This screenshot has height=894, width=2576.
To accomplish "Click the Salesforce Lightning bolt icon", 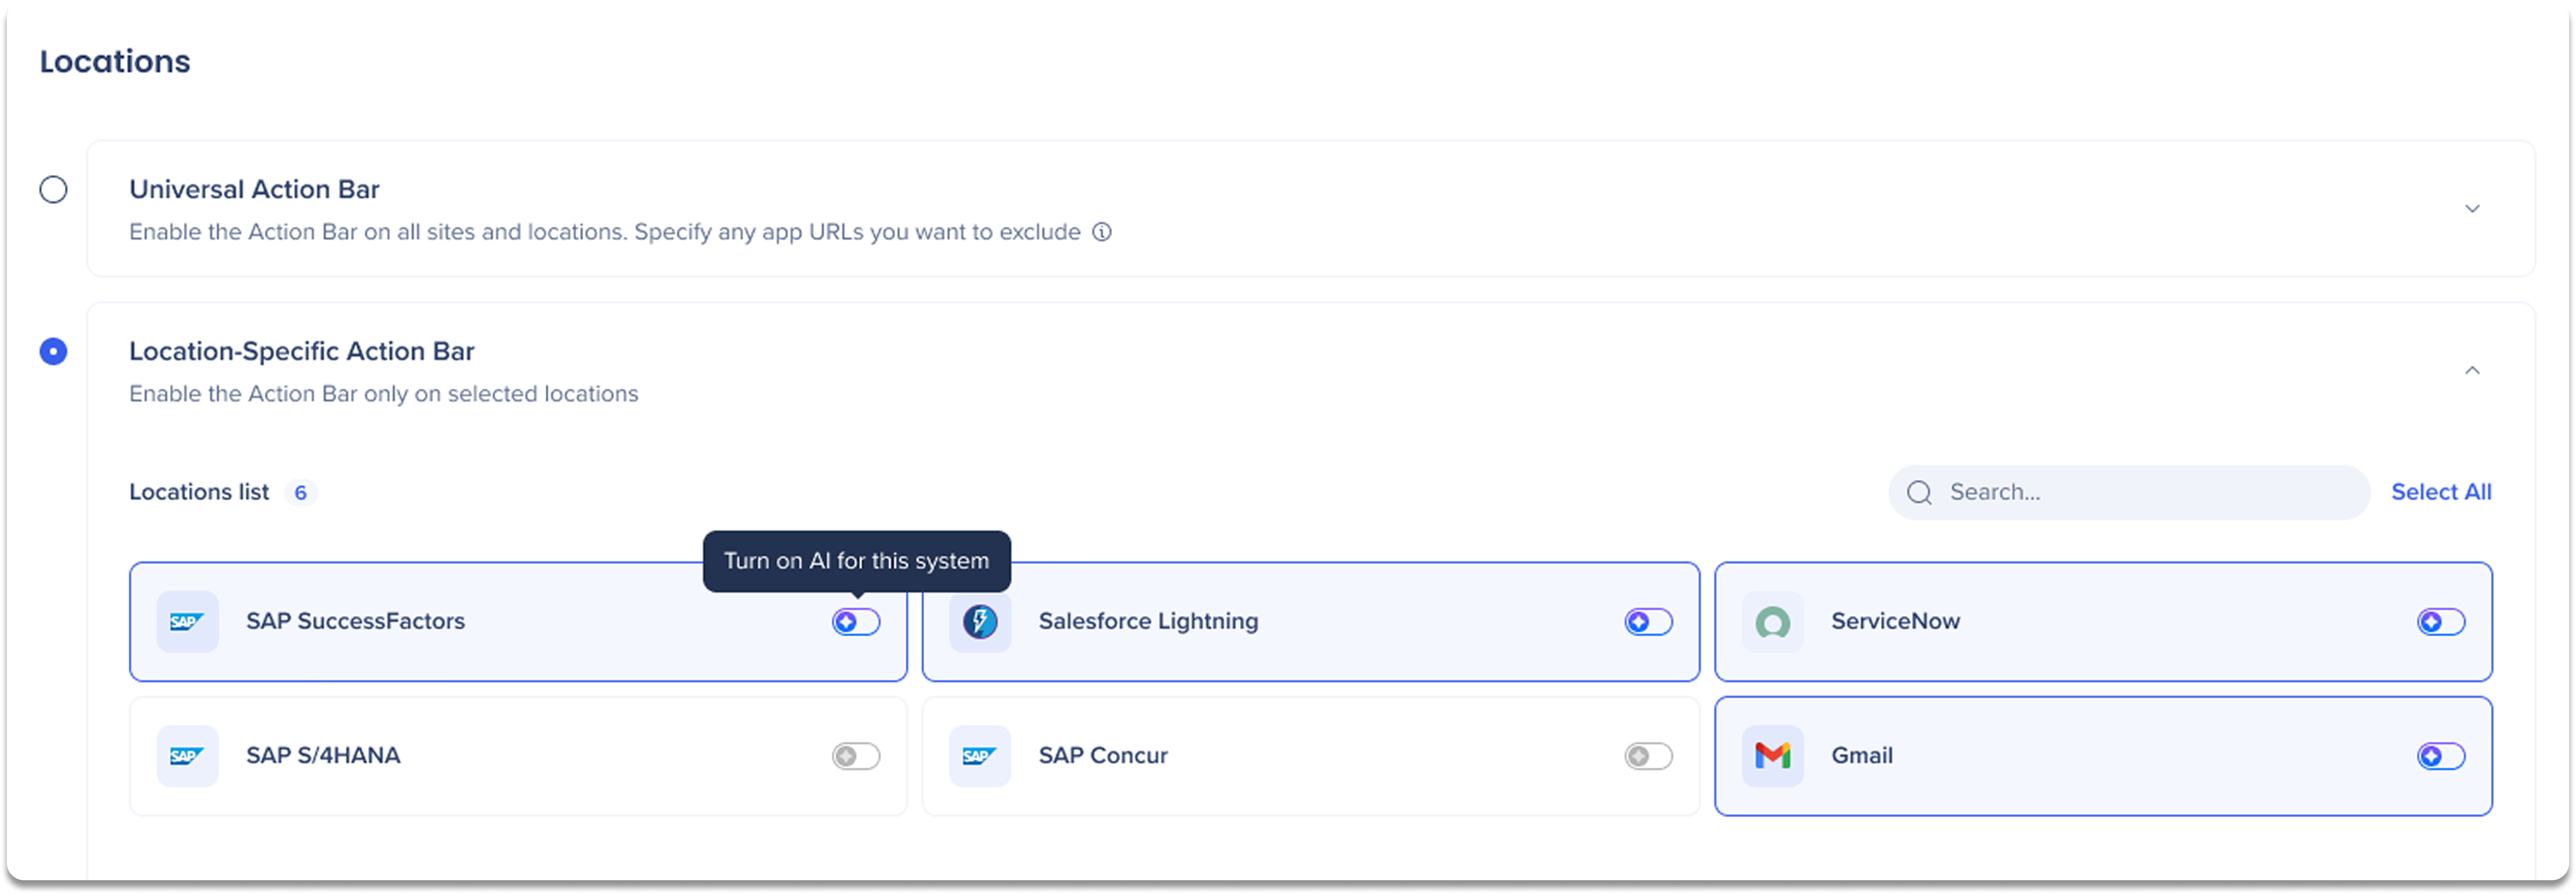I will pyautogui.click(x=979, y=621).
